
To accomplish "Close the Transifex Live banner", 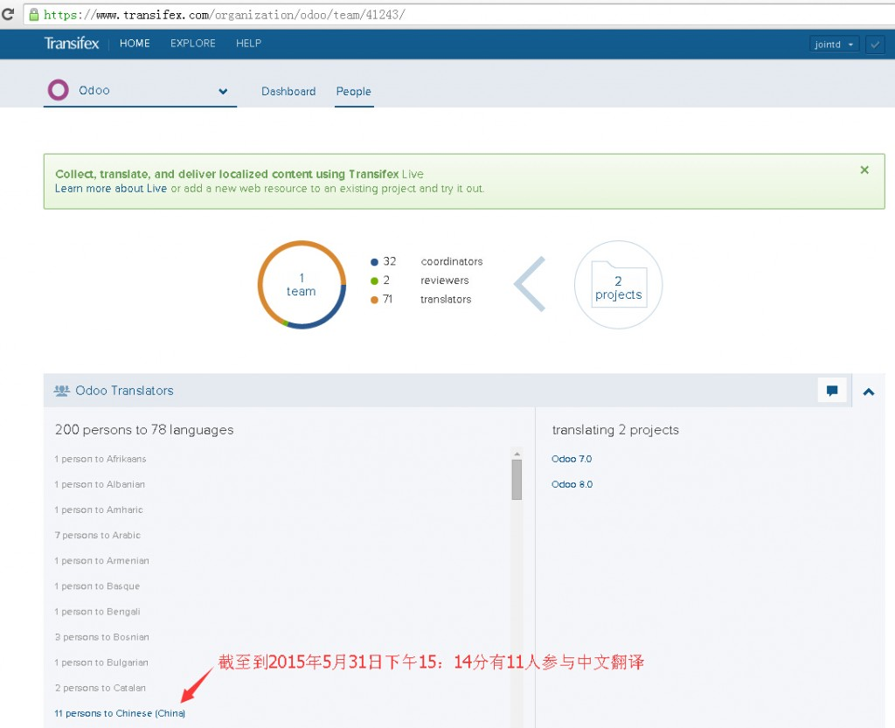I will pyautogui.click(x=864, y=170).
